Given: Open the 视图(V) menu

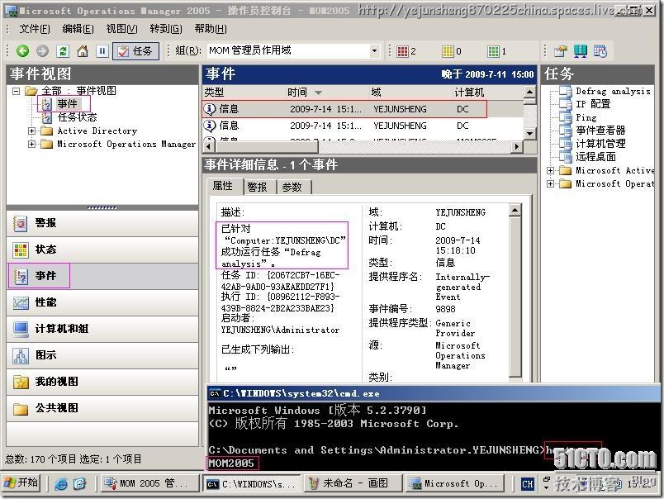Looking at the screenshot, I should [x=122, y=29].
